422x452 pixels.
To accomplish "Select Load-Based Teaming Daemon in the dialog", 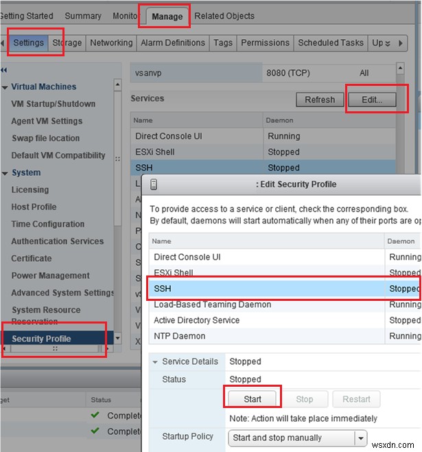I will coord(285,304).
